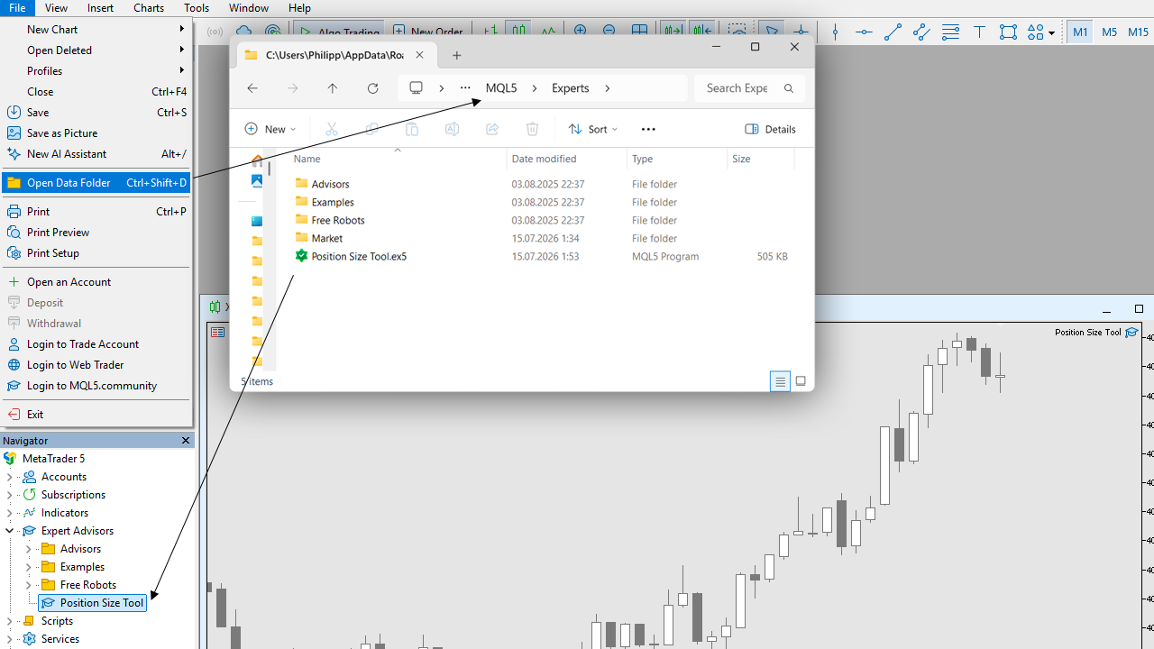
Task: Toggle the Details pane button
Action: [771, 129]
